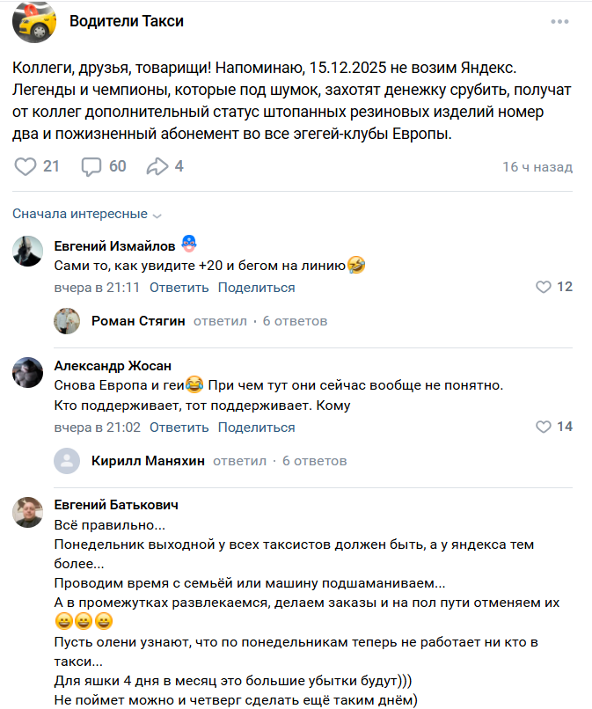Viewport: 592px width, 709px height.
Task: Click Поделиться under Александр Жосан's comment
Action: pos(256,428)
